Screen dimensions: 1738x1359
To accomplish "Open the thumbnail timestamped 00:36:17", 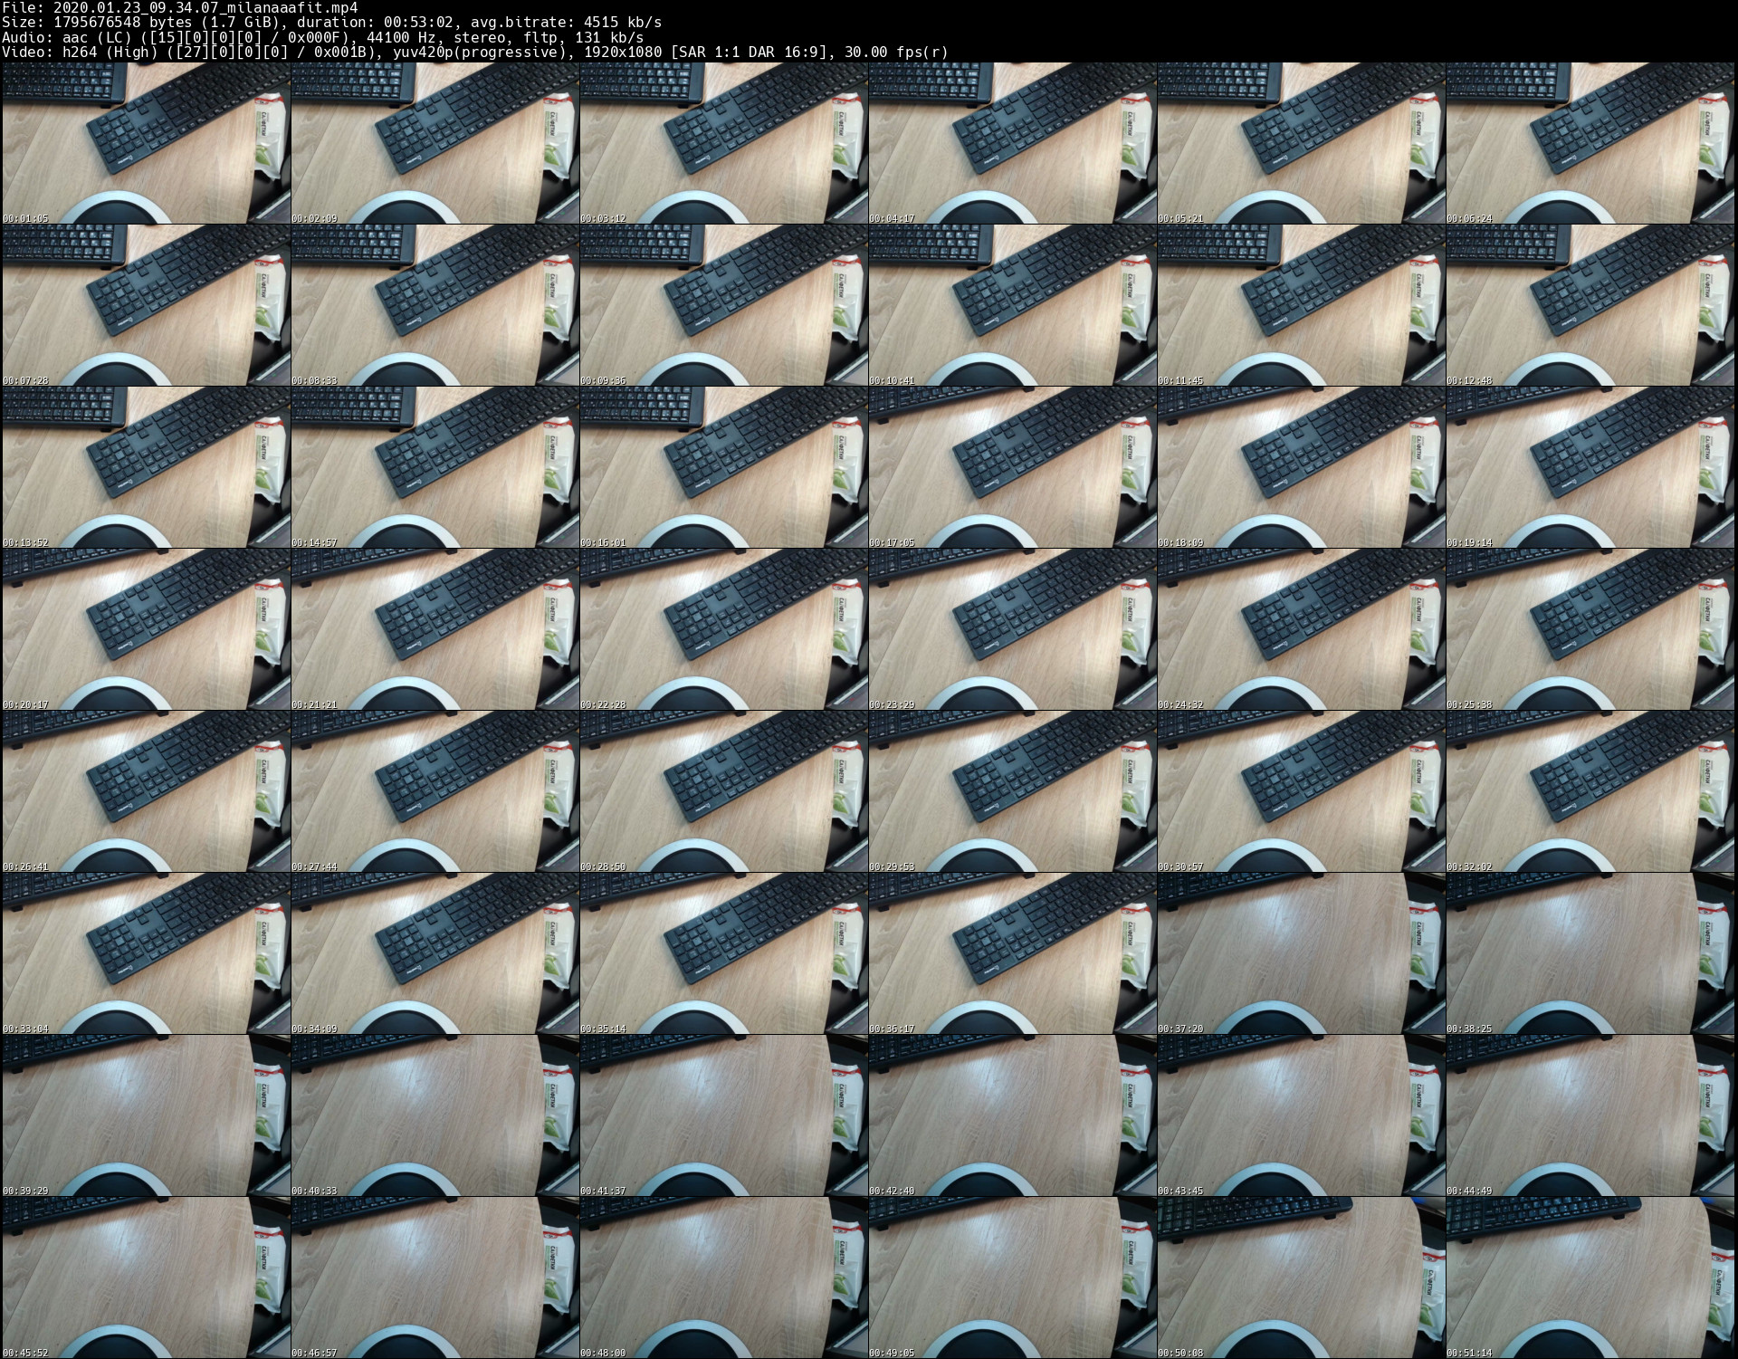I will pos(1012,953).
